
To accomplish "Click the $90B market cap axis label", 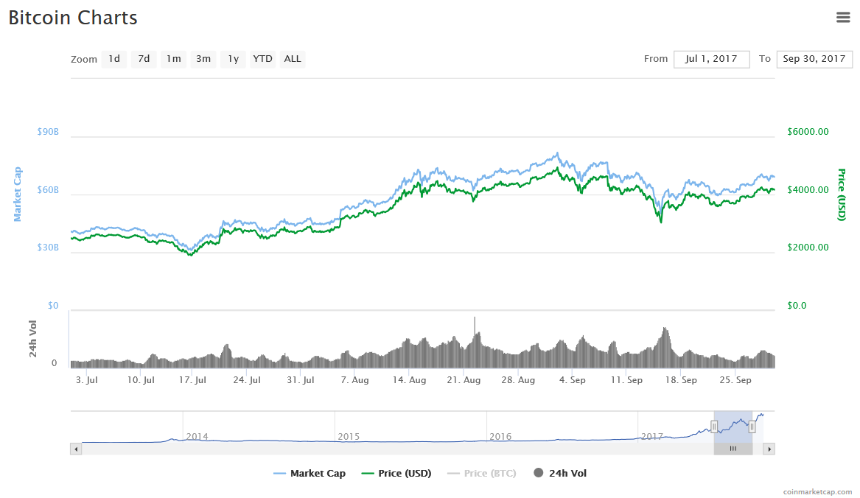I will (x=48, y=132).
